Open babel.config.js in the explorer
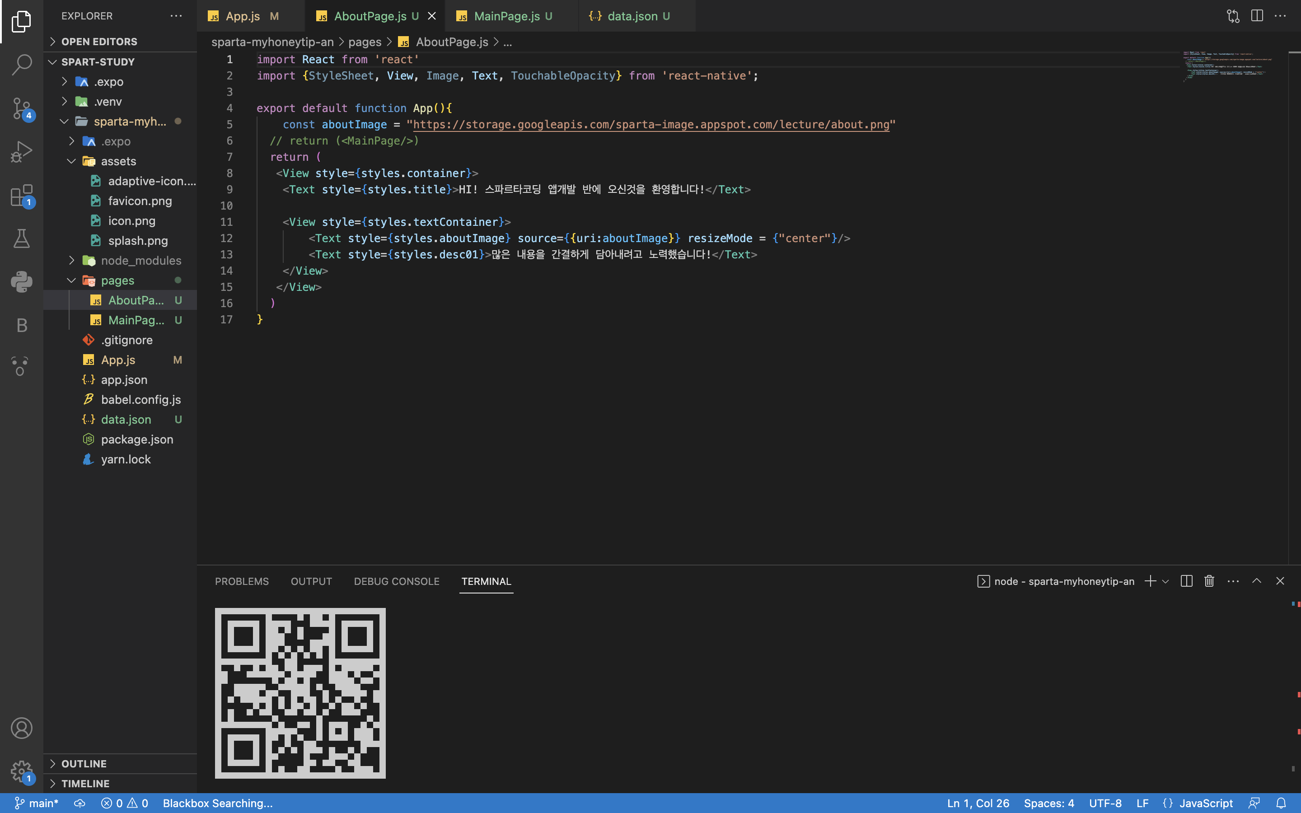Image resolution: width=1301 pixels, height=813 pixels. point(121,400)
